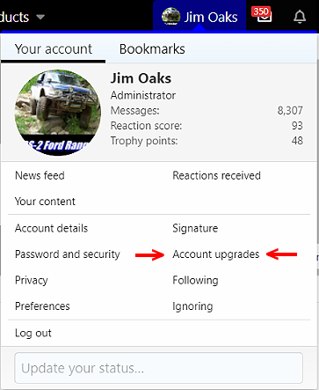Viewport: 319px width, 390px height.
Task: Edit your Signature
Action: point(195,228)
